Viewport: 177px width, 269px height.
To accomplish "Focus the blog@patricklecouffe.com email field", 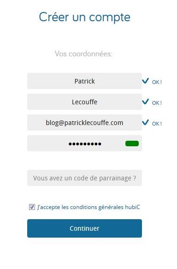I will (84, 122).
